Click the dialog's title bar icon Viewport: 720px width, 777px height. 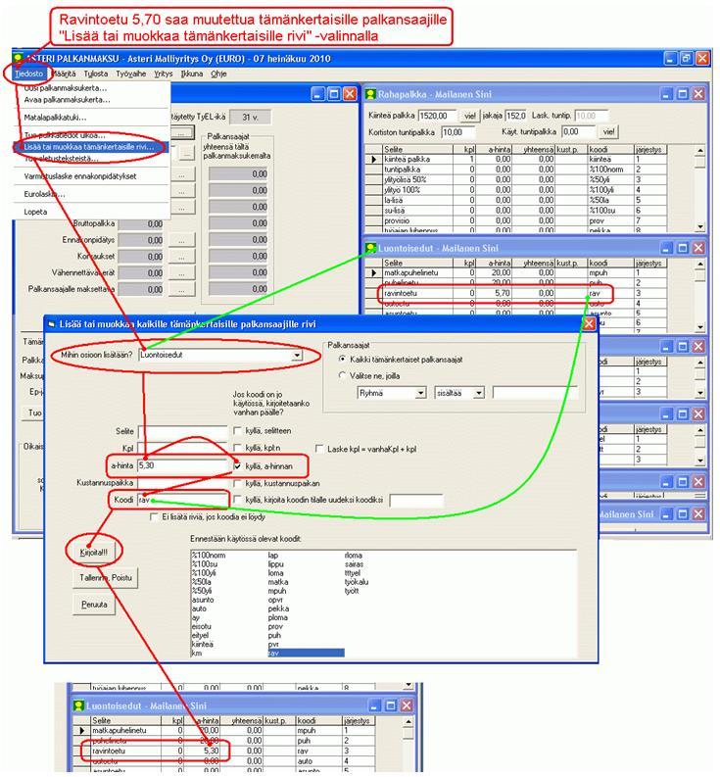(x=51, y=324)
